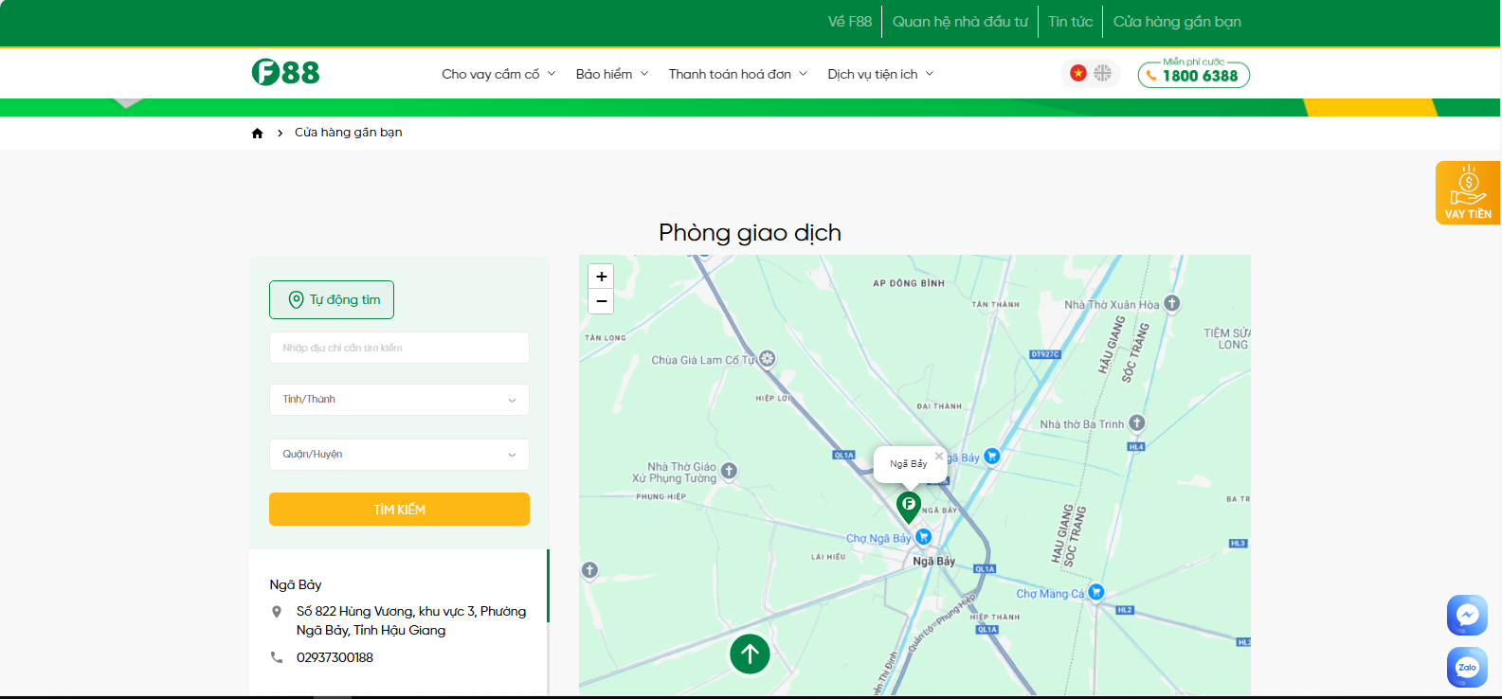This screenshot has height=699, width=1502.
Task: Select the English flag language icon
Action: [x=1102, y=73]
